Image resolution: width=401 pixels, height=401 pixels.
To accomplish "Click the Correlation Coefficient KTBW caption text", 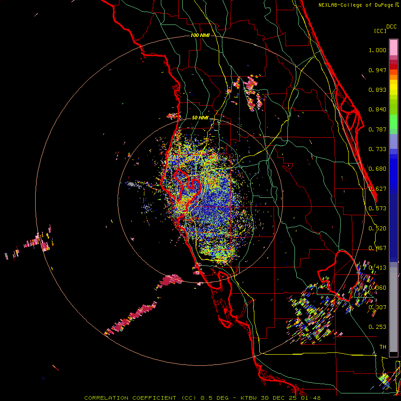I will [202, 398].
